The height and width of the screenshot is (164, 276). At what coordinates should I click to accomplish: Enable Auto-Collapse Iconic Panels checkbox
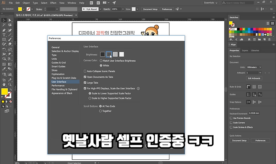point(85,71)
